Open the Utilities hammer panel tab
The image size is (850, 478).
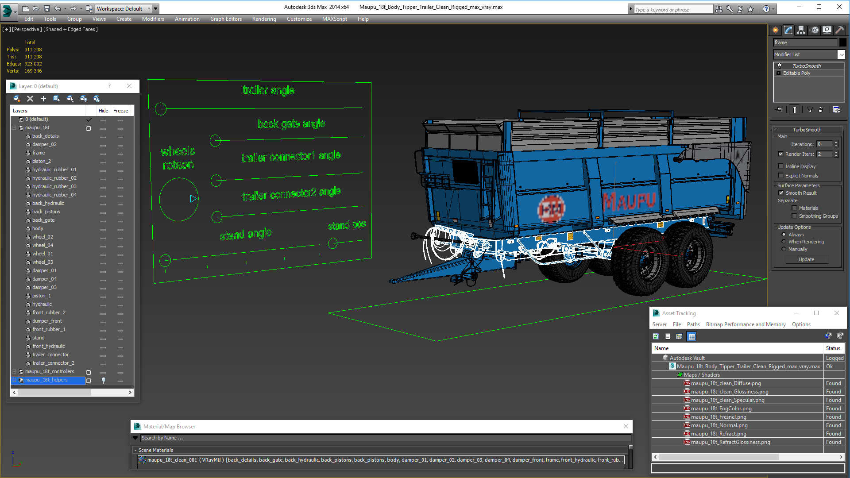coord(840,30)
